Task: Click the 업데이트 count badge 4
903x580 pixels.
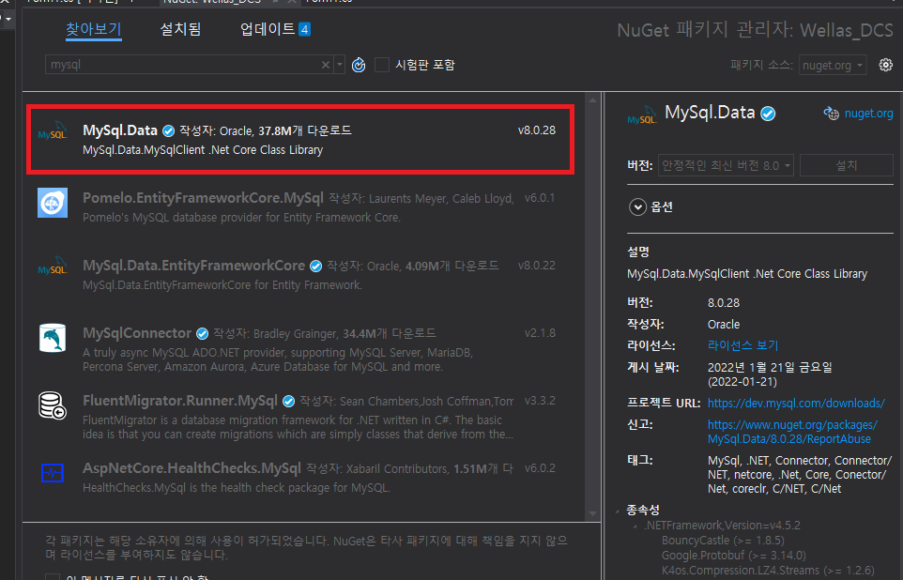Action: pos(305,29)
